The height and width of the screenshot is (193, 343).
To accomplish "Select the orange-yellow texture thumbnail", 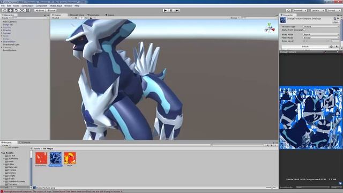I will (x=70, y=158).
